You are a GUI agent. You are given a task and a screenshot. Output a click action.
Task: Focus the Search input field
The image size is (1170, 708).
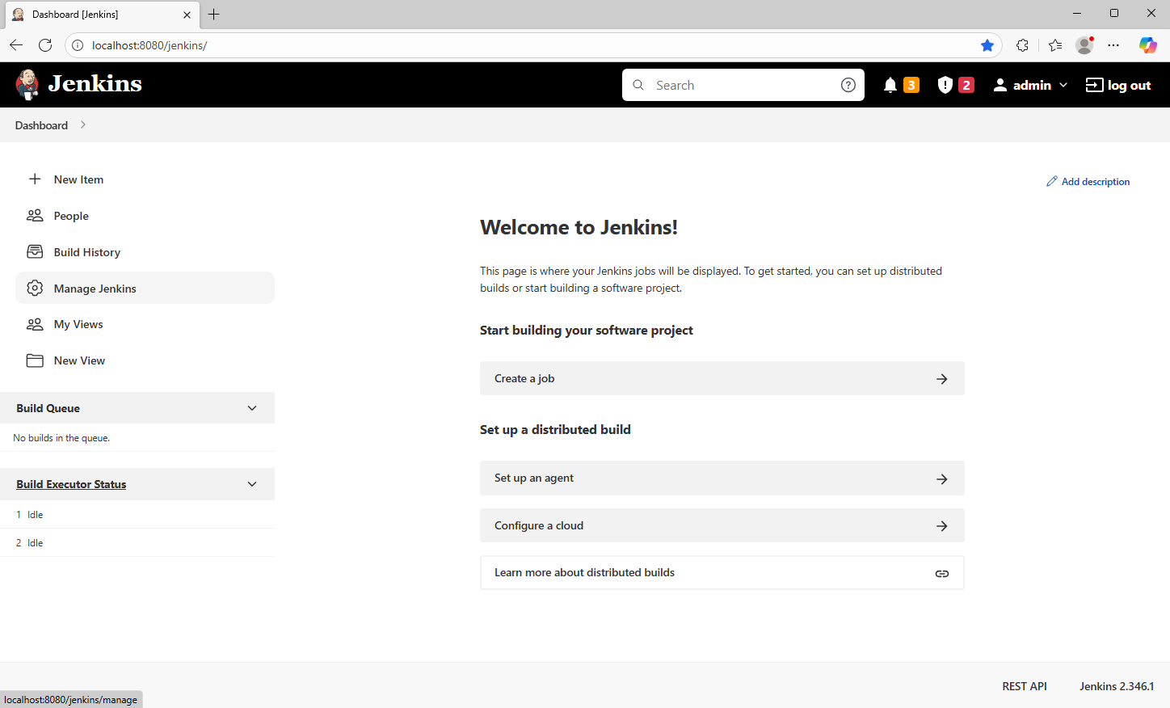coord(743,85)
